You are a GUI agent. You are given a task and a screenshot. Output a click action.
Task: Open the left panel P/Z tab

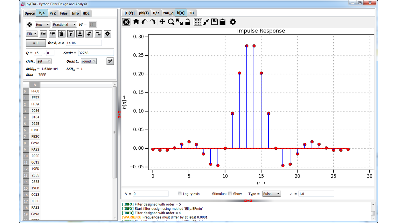click(53, 13)
